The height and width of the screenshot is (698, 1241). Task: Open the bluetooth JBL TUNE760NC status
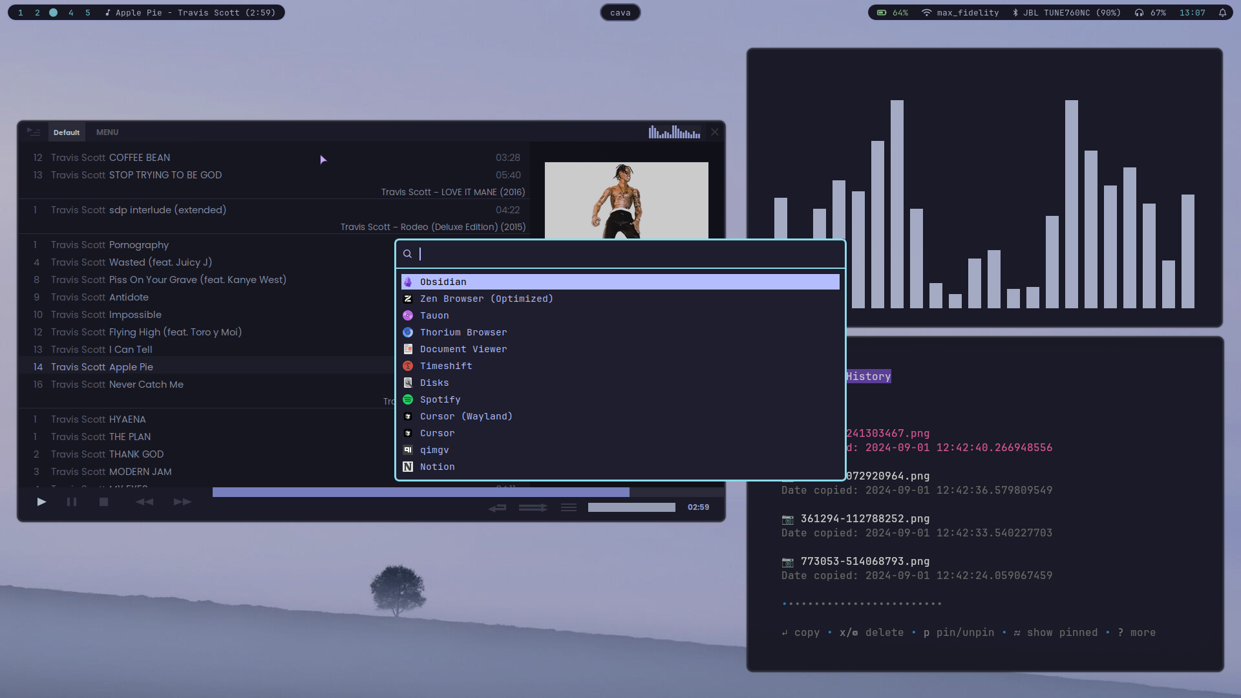pos(1066,13)
